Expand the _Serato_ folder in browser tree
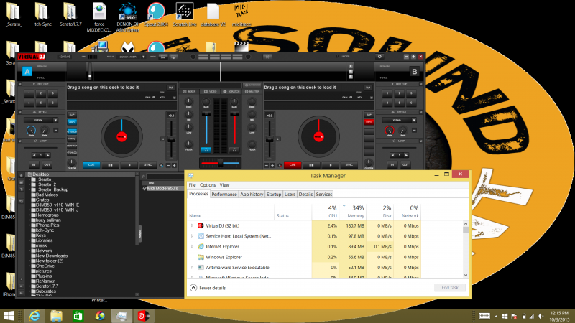The width and height of the screenshot is (575, 323). 29,179
